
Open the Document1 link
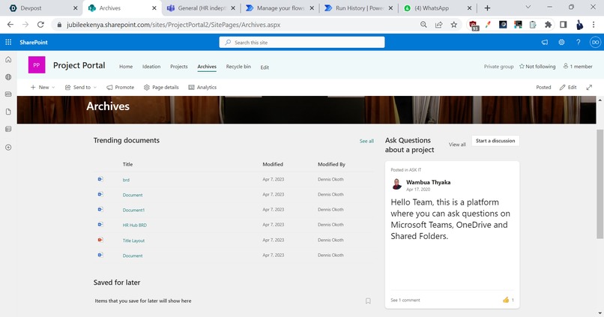(x=133, y=211)
